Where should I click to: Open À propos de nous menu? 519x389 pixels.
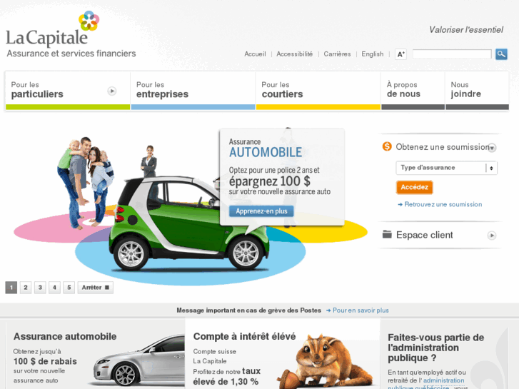click(413, 91)
